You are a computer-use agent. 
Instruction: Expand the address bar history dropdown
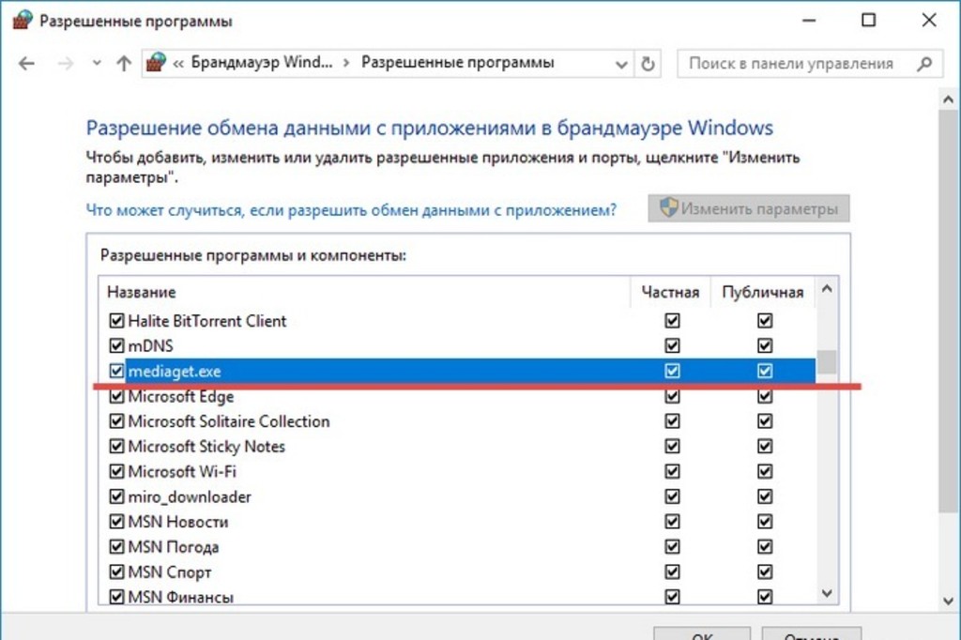pyautogui.click(x=620, y=64)
